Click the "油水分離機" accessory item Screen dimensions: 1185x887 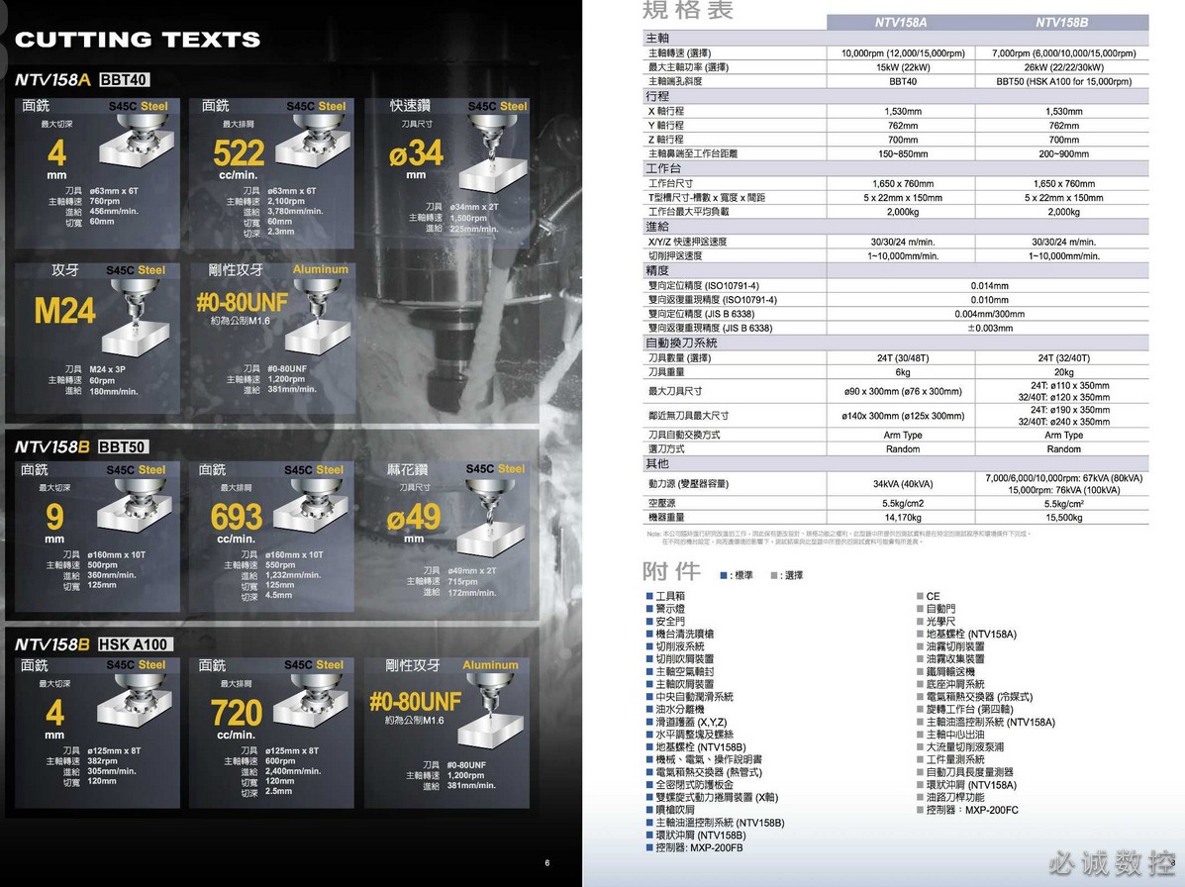[x=680, y=710]
